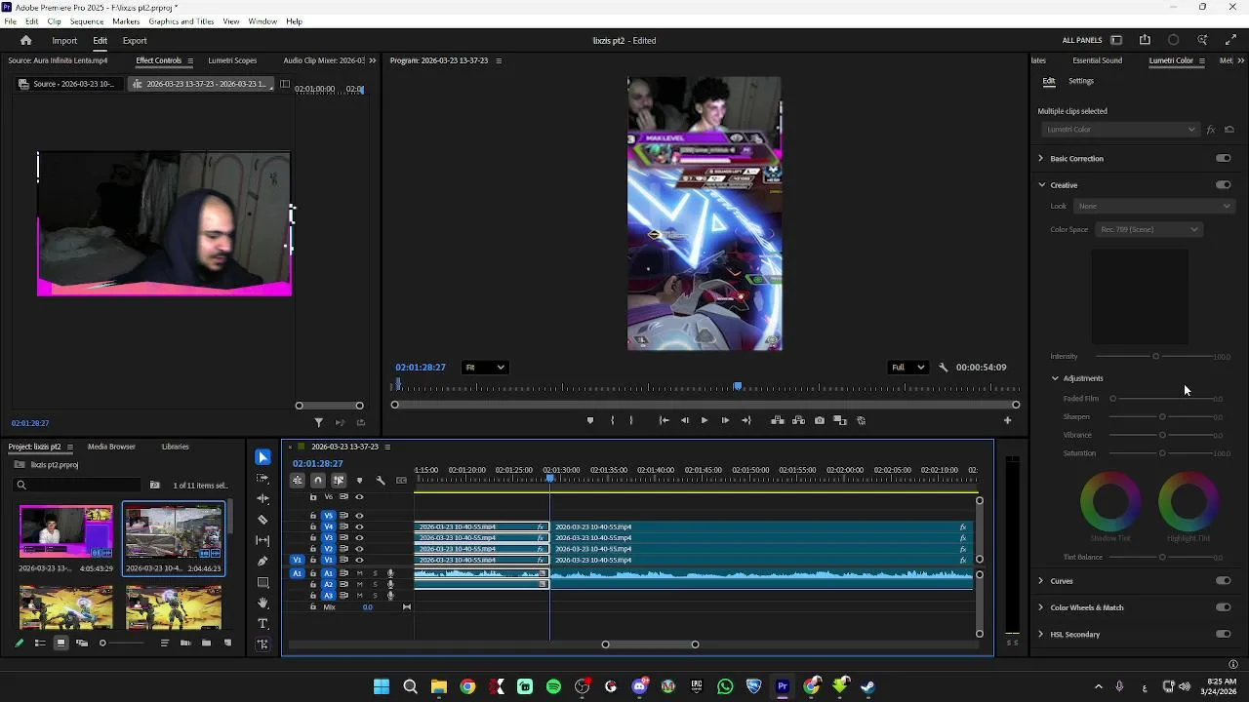Click the Lift button in Program monitor
This screenshot has width=1249, height=702.
(x=778, y=420)
